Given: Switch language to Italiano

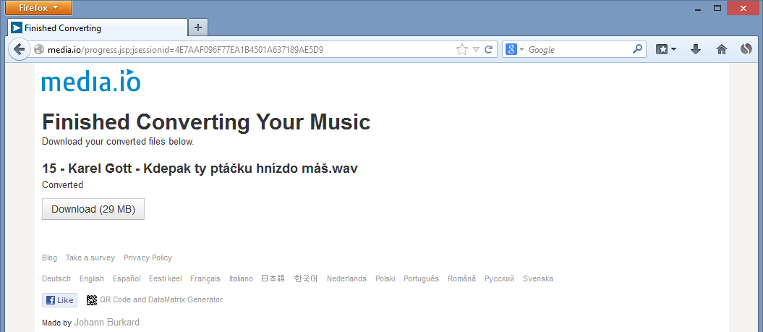Looking at the screenshot, I should 241,278.
